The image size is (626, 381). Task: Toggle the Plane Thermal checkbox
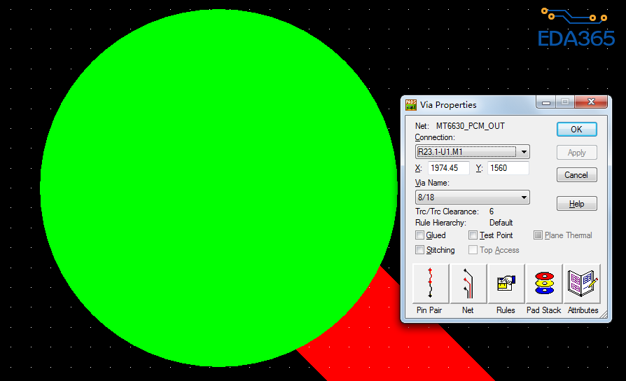538,235
